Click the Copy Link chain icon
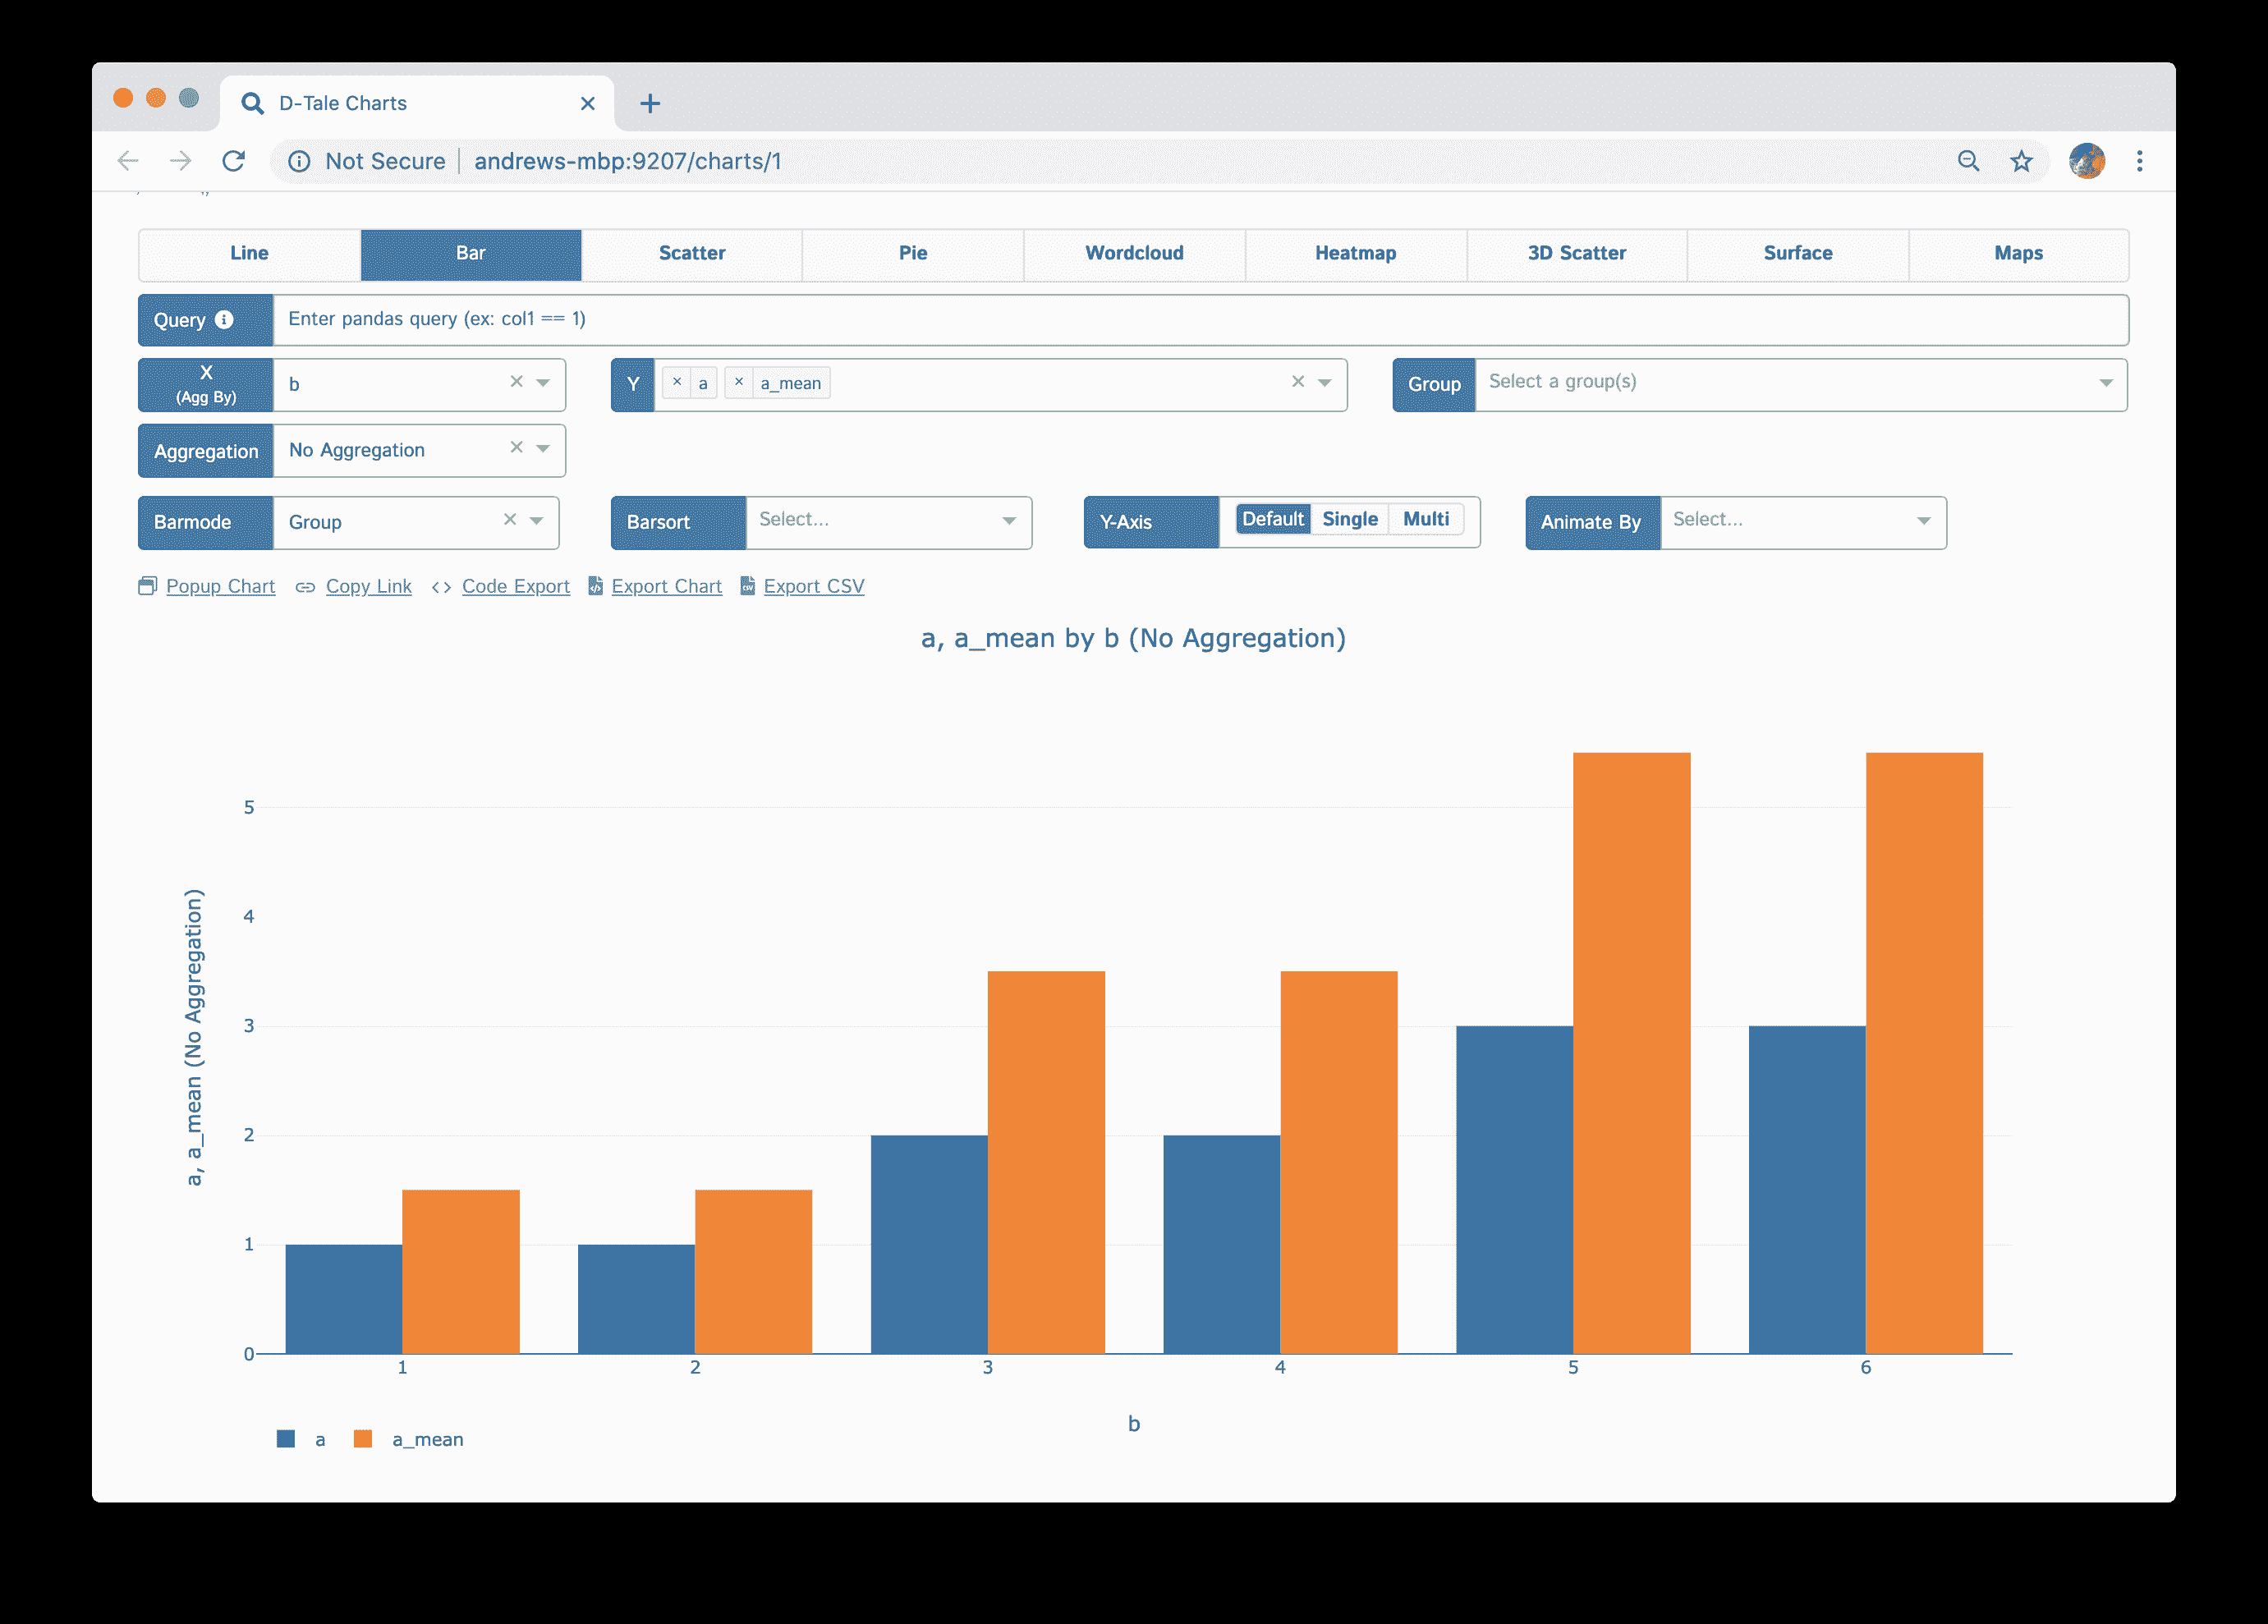This screenshot has width=2268, height=1624. coord(305,587)
